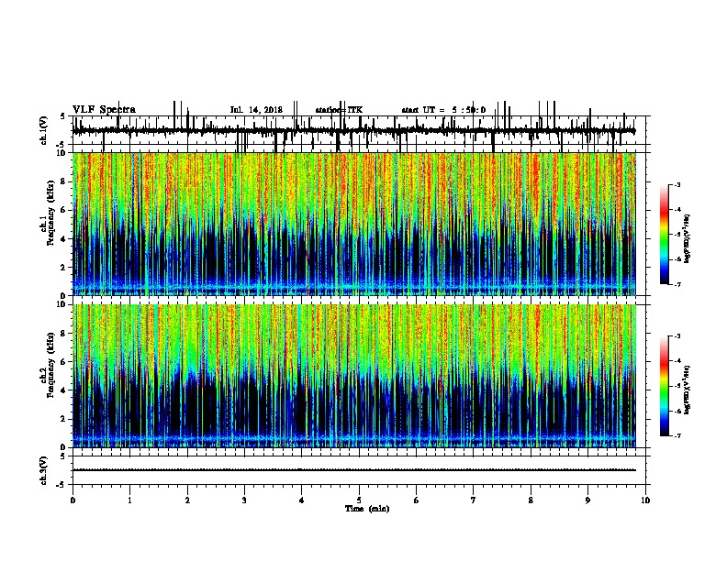The image size is (727, 561).
Task: Click the "-5" tick of the ch.3(V) axis
Action: pyautogui.click(x=62, y=485)
